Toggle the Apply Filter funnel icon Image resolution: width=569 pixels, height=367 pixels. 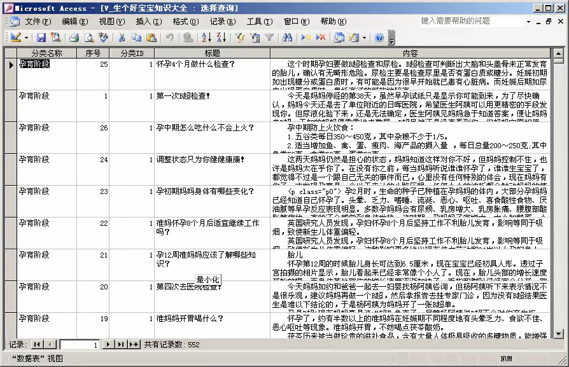click(269, 38)
